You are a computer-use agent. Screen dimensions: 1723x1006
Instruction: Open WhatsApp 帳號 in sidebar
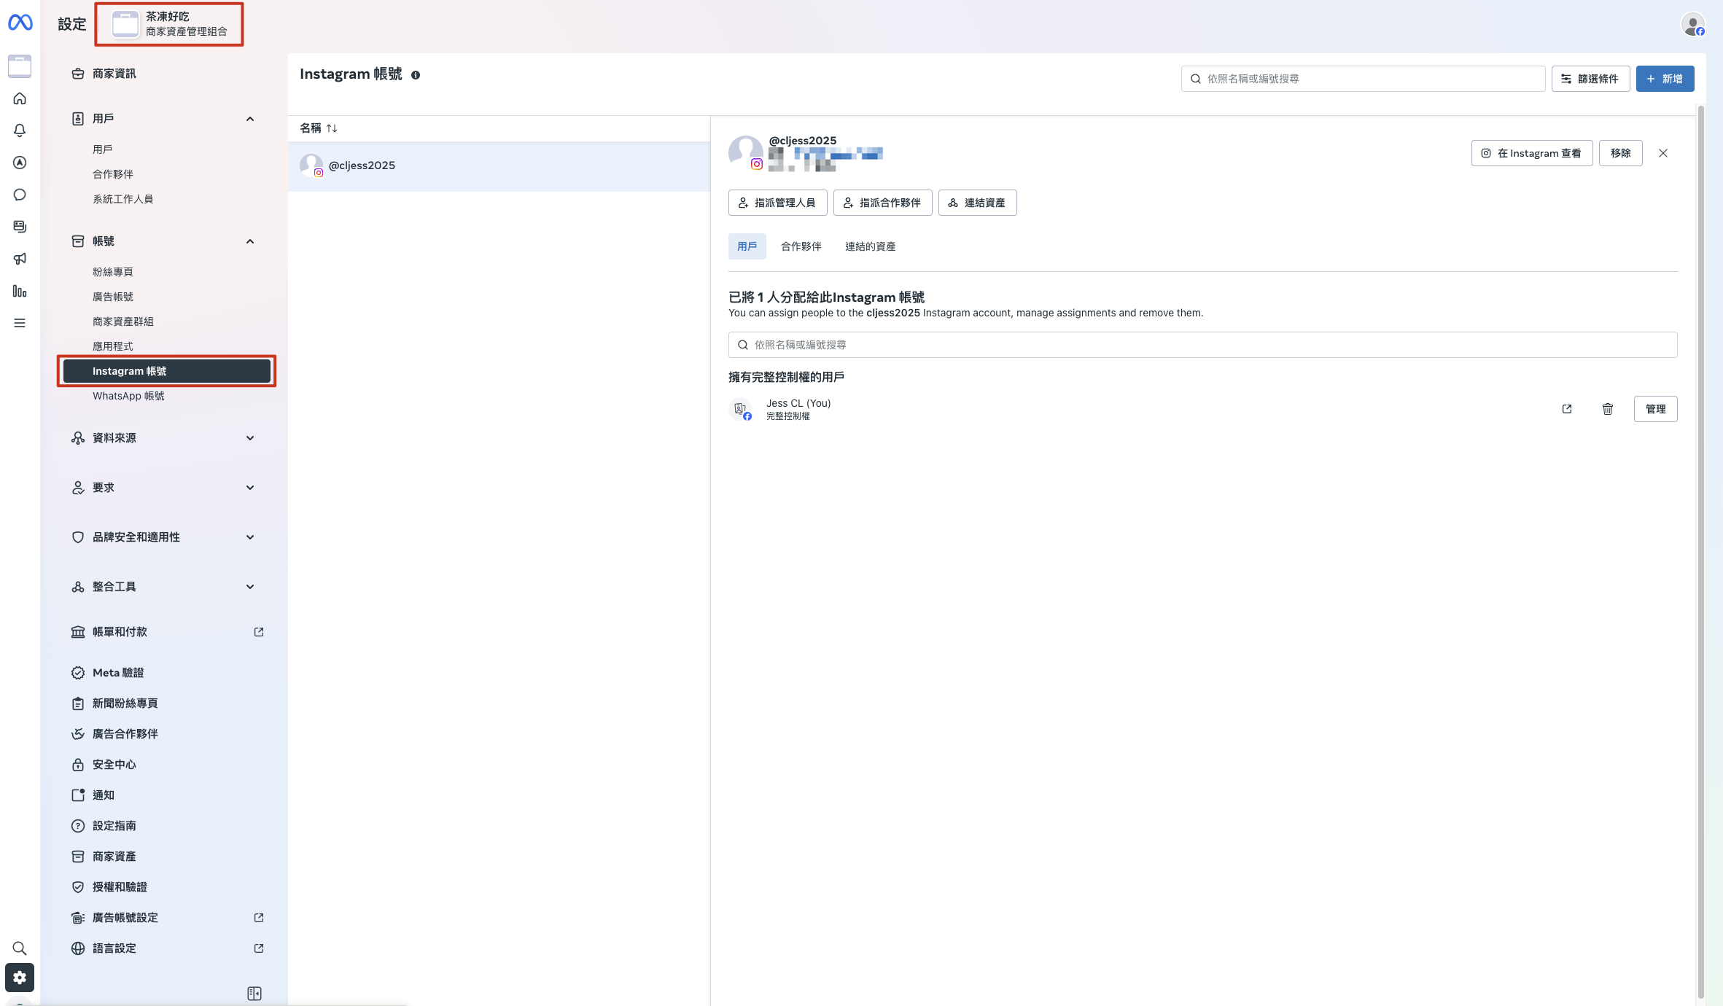[128, 396]
